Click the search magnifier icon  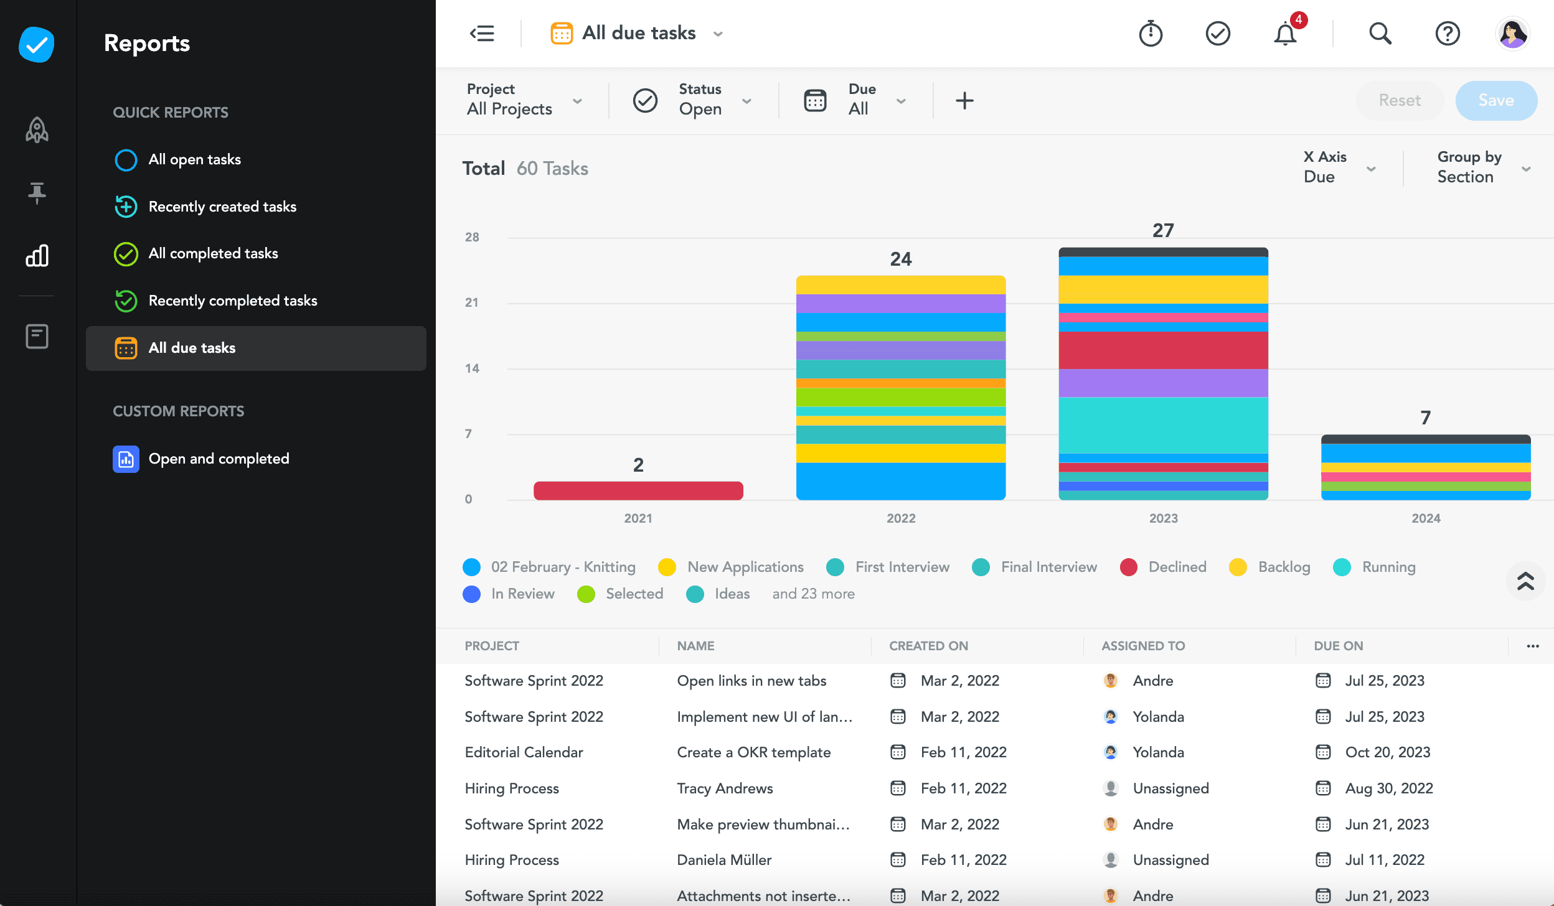click(x=1380, y=34)
